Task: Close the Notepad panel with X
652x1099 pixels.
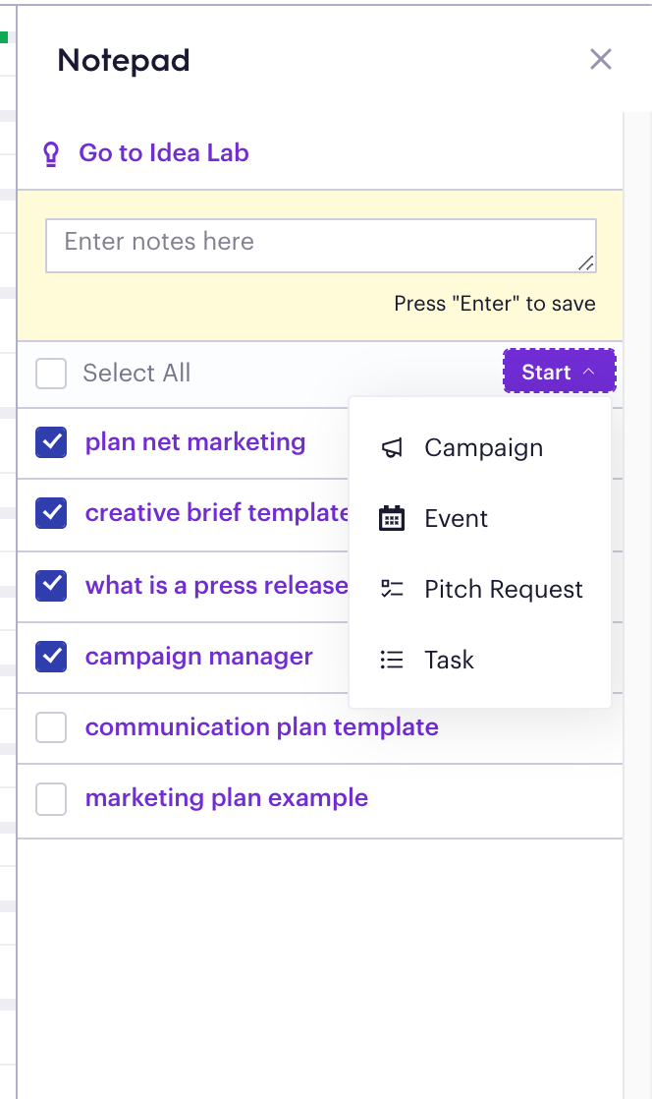Action: pyautogui.click(x=601, y=60)
